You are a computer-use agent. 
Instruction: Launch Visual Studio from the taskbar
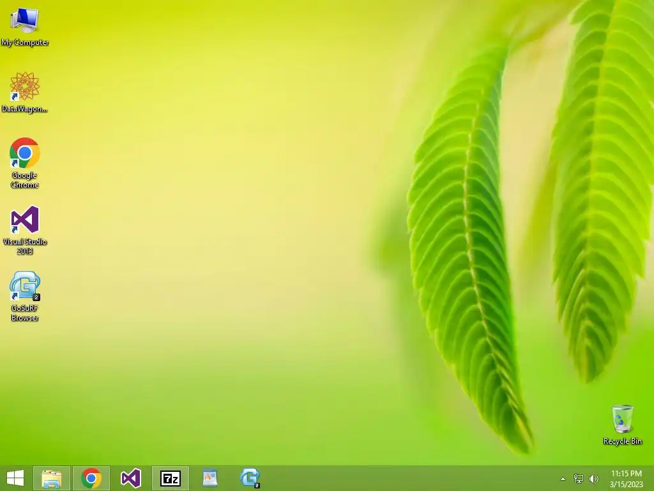(131, 478)
